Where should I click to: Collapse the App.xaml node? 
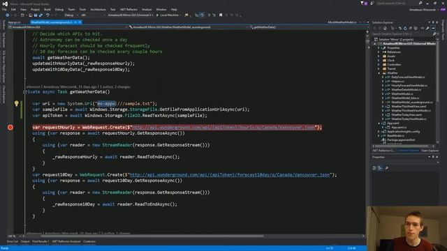[x=379, y=123]
